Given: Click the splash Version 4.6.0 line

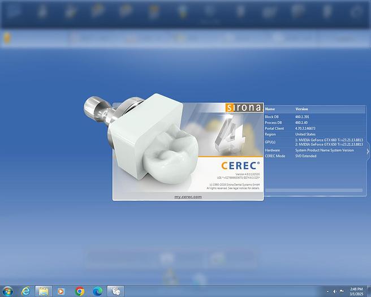Looking at the screenshot, I should coord(248,174).
